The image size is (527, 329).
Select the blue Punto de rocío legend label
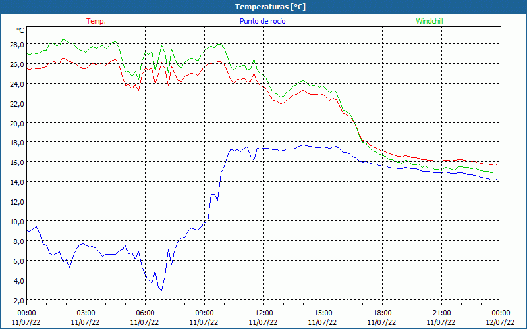[x=262, y=21]
